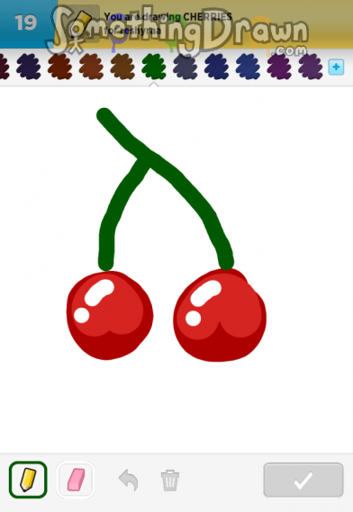Screen dimensions: 353x512
Task: Pick the dark red-brown color swatch
Action: point(59,67)
